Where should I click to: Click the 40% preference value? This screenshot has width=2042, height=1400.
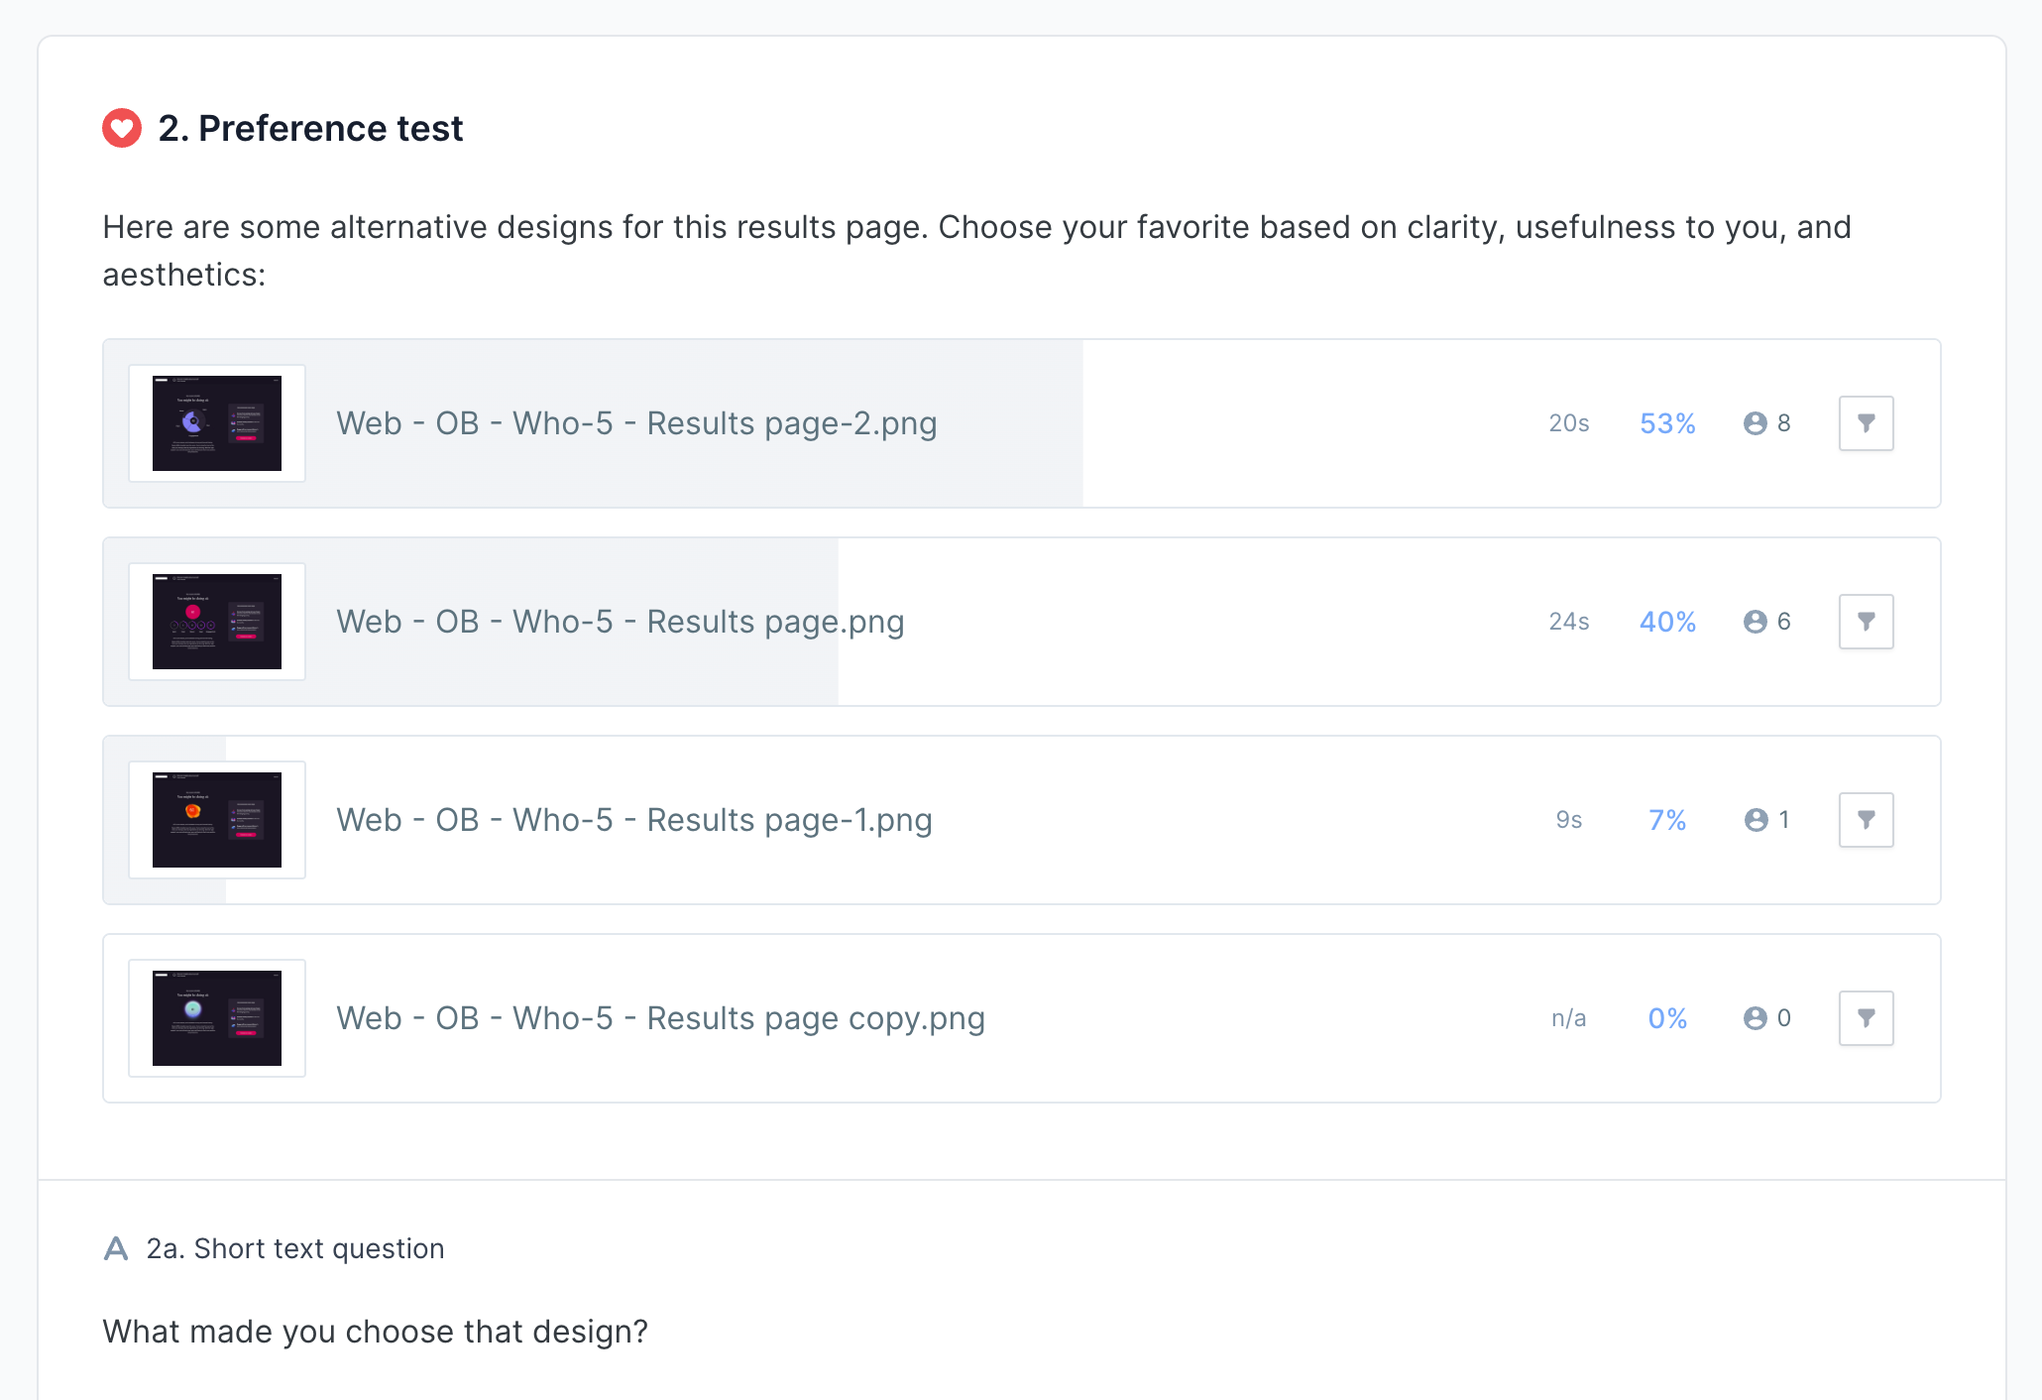(1667, 622)
